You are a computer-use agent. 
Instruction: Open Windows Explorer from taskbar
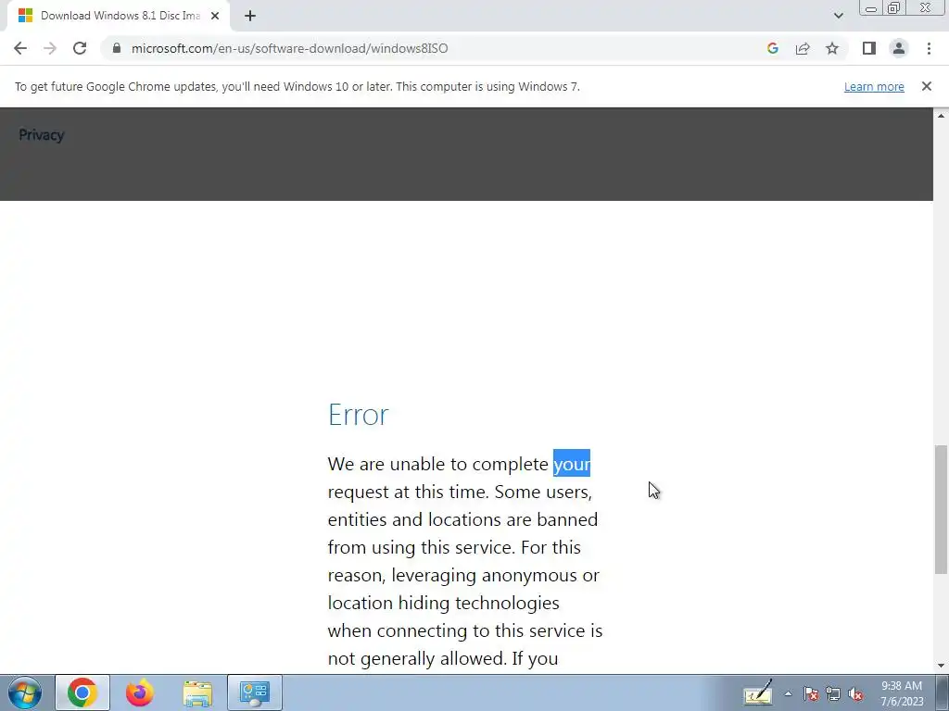tap(197, 692)
